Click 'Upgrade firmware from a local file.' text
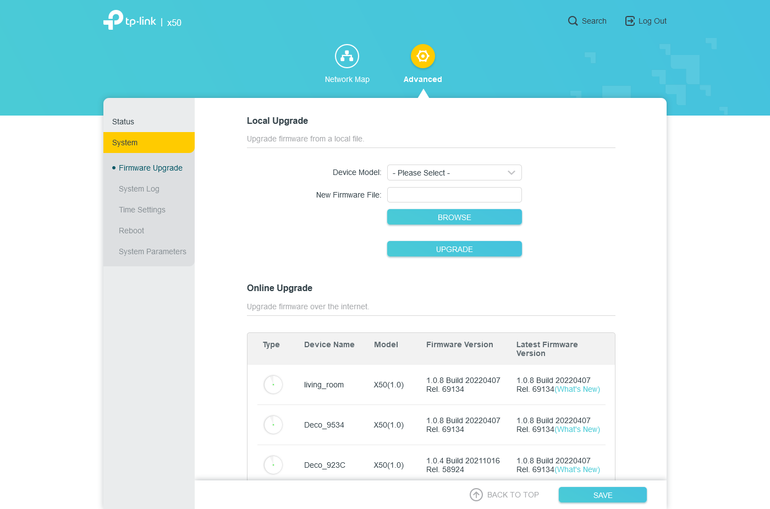Screen dimensions: 770x509 [x=305, y=139]
